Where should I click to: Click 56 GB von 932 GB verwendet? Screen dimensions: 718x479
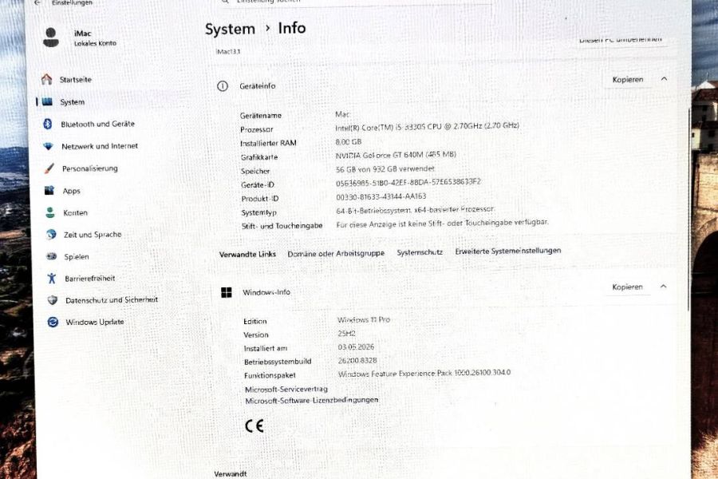click(385, 169)
